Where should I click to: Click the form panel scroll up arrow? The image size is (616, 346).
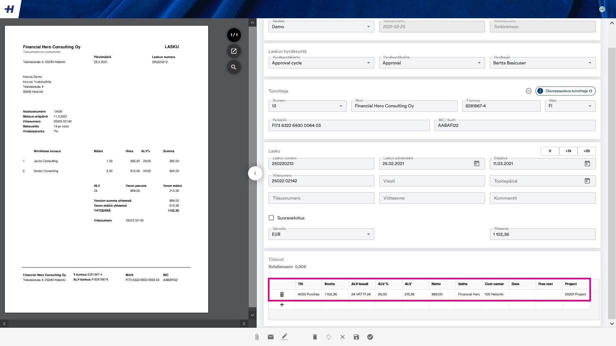coord(612,23)
